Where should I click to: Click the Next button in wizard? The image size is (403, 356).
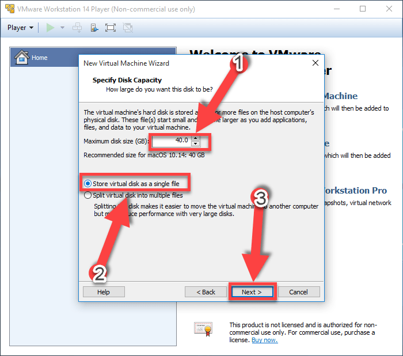point(252,292)
